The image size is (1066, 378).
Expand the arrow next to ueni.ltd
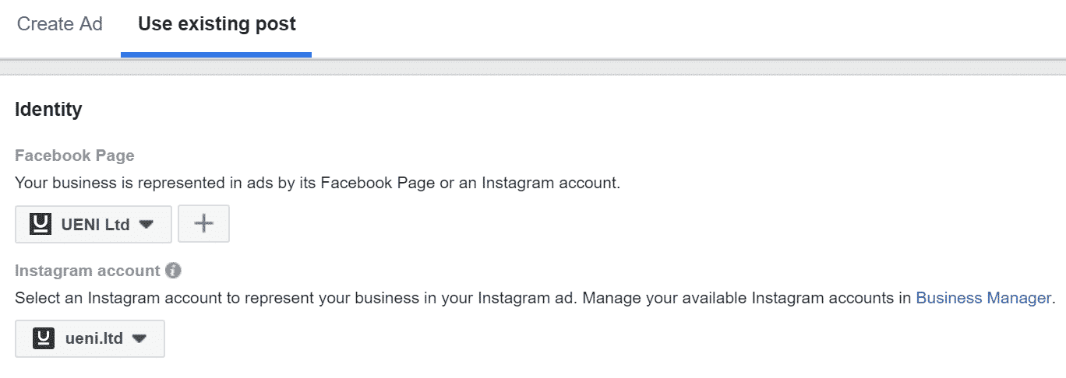coord(139,338)
